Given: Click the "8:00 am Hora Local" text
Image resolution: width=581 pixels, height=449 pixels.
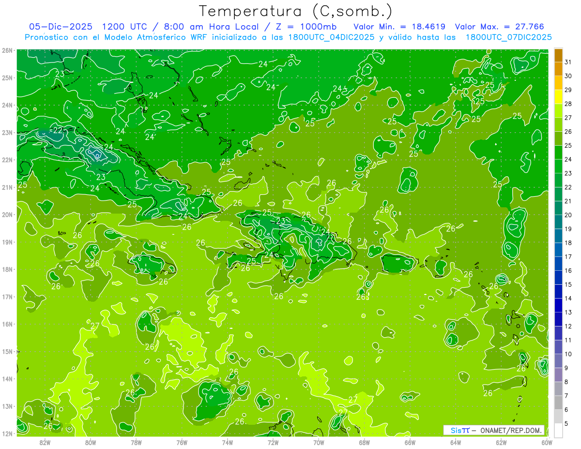Looking at the screenshot, I should coord(213,27).
